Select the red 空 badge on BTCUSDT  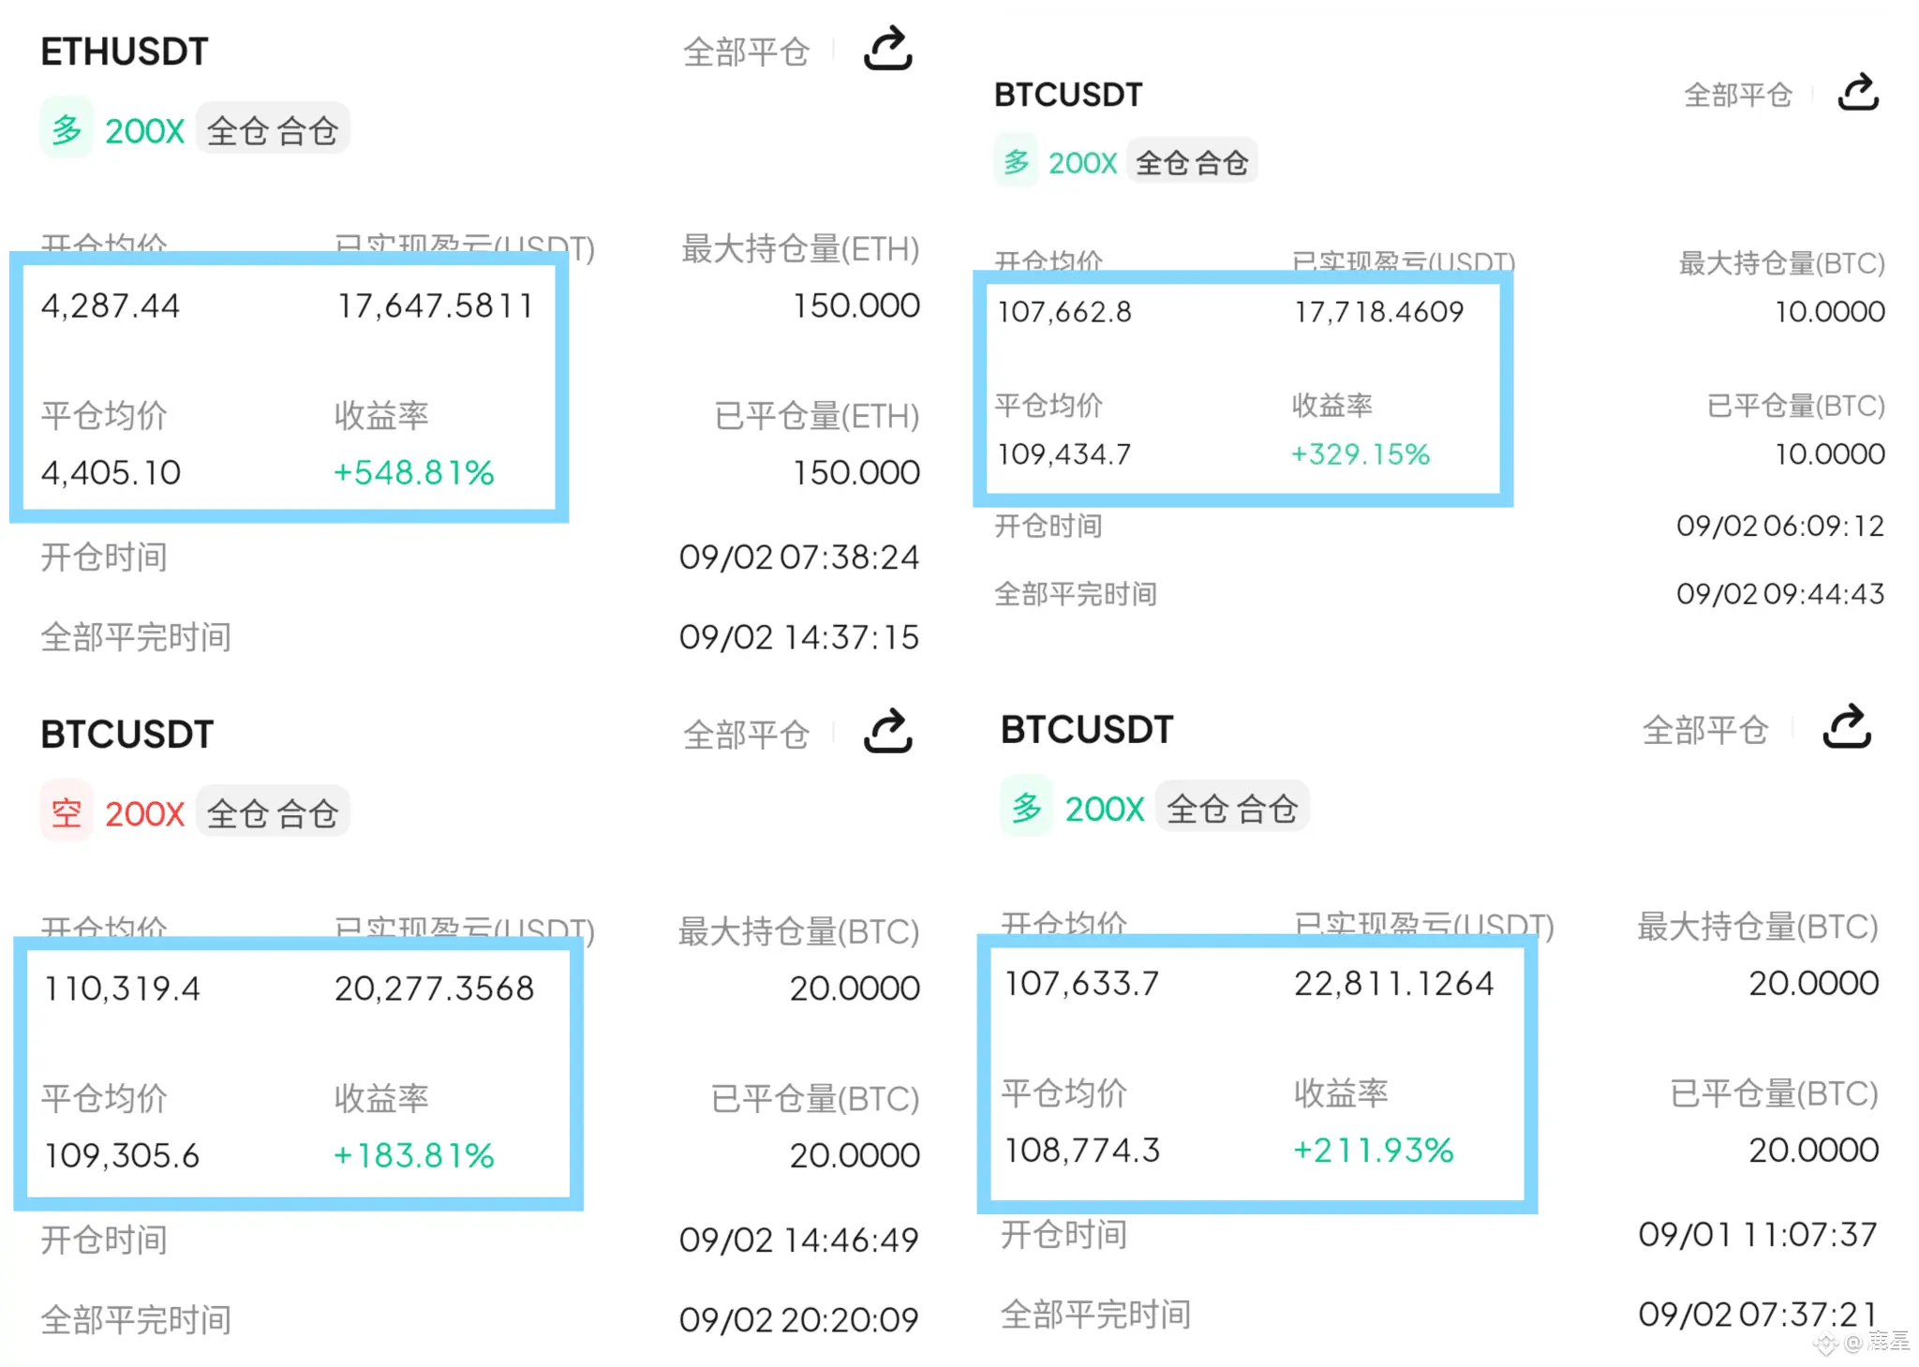tap(67, 811)
